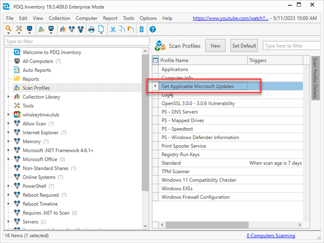Click the grid column chooser icon beside Profile Name
324x243 pixels.
pos(156,60)
